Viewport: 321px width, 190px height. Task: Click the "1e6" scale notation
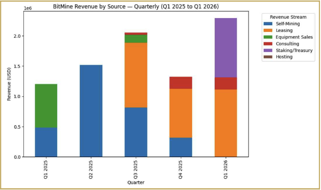pos(28,8)
